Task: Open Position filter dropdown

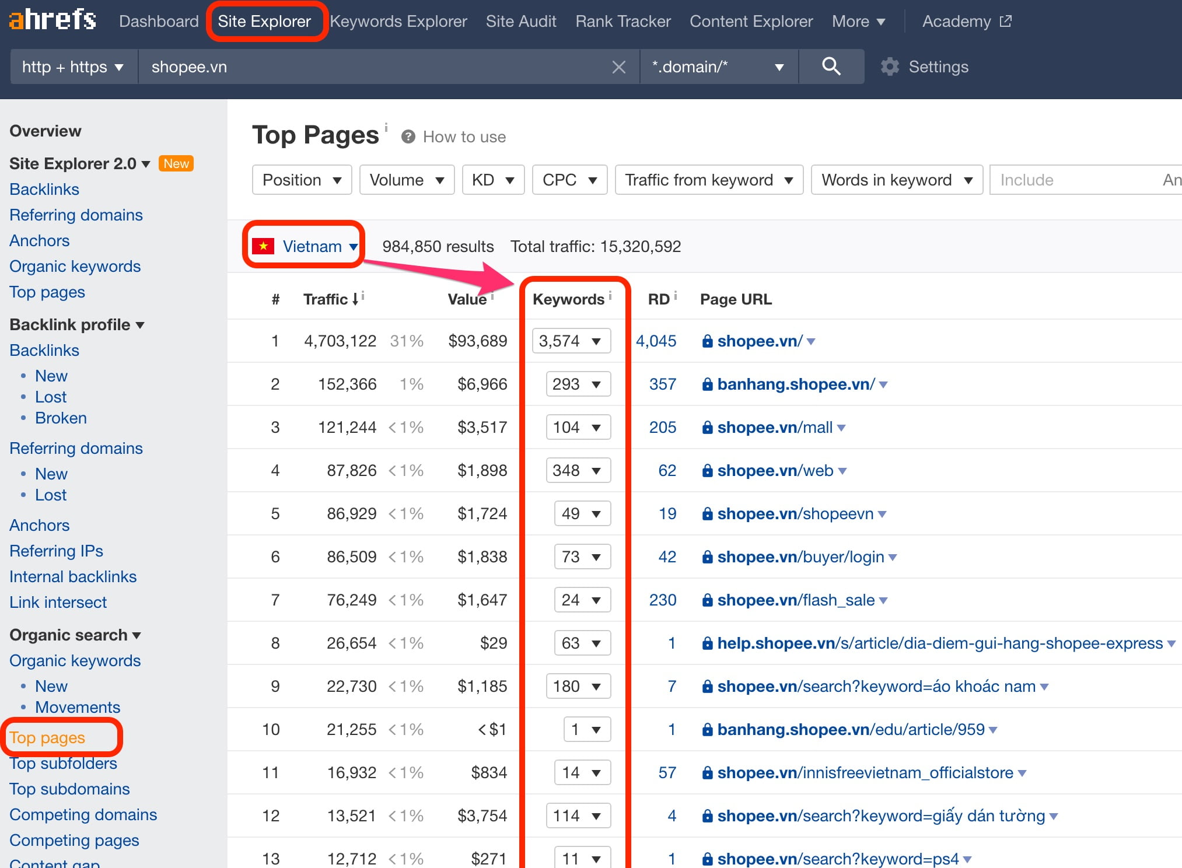Action: coord(302,180)
